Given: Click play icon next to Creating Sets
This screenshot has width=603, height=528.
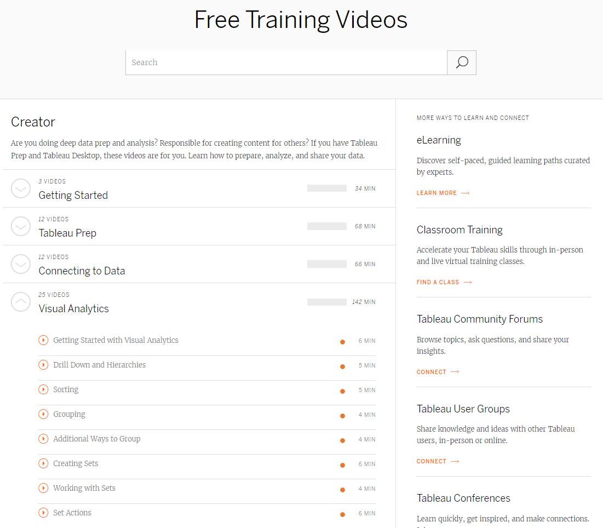Looking at the screenshot, I should point(43,463).
